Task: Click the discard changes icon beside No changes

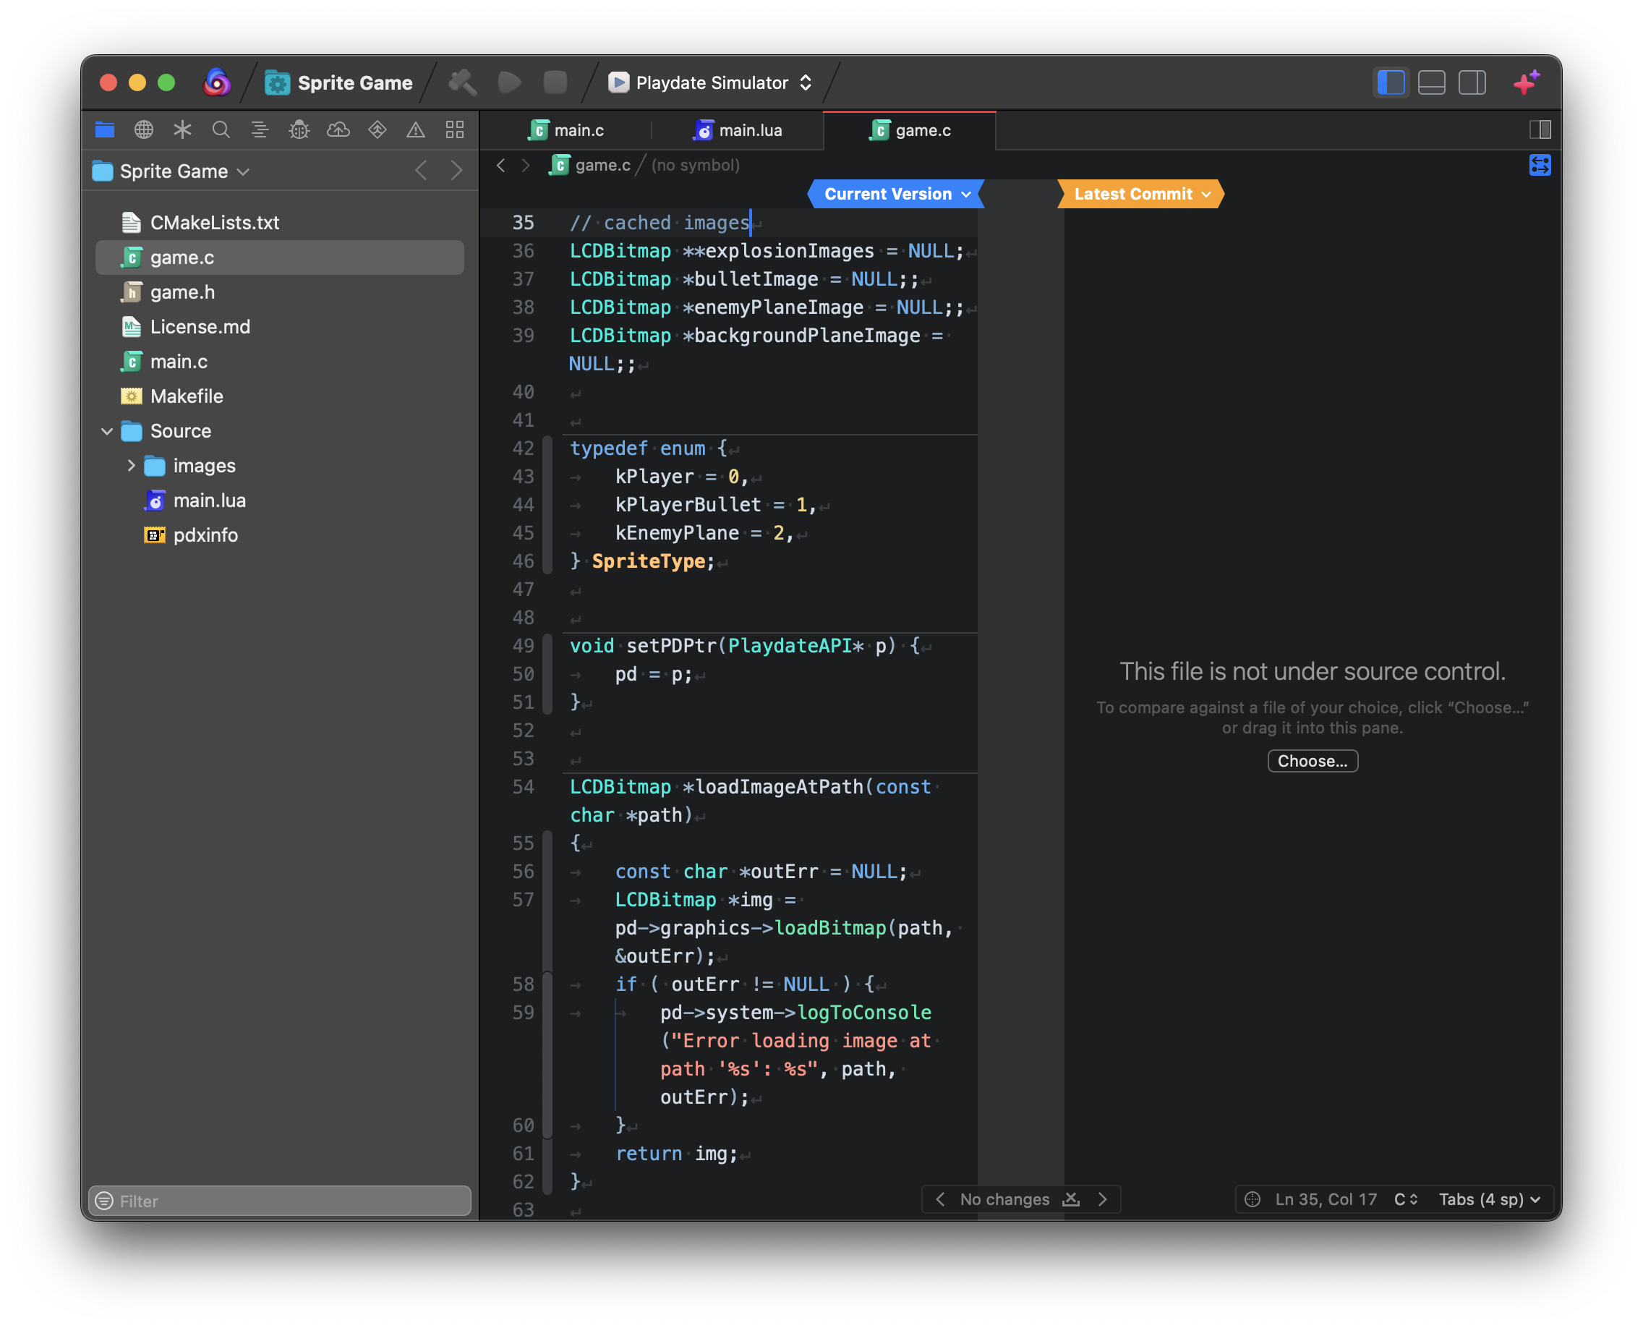Action: click(x=1071, y=1199)
